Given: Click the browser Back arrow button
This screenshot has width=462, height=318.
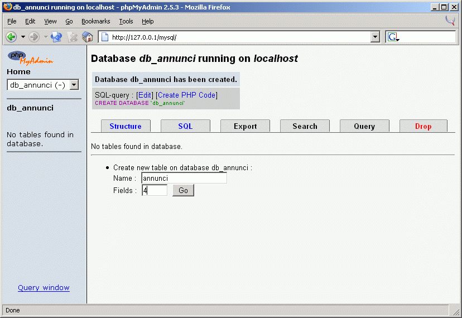Looking at the screenshot, I should 11,37.
